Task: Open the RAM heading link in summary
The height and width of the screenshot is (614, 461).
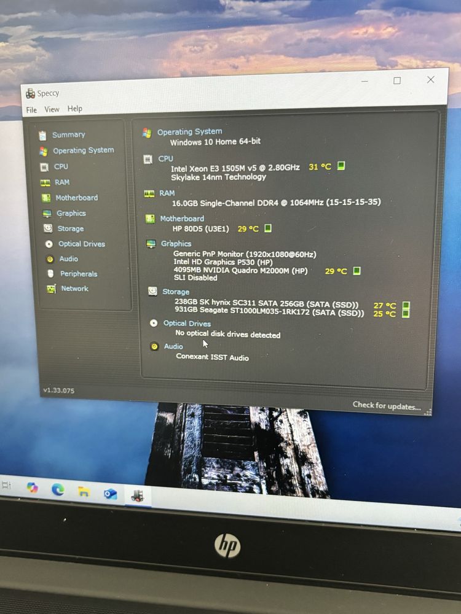Action: click(x=167, y=193)
